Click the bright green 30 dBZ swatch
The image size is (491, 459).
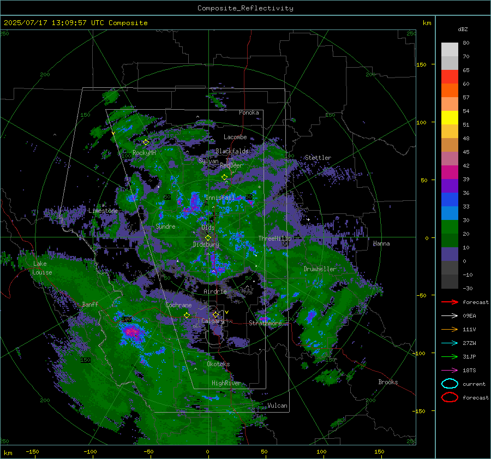click(x=450, y=226)
